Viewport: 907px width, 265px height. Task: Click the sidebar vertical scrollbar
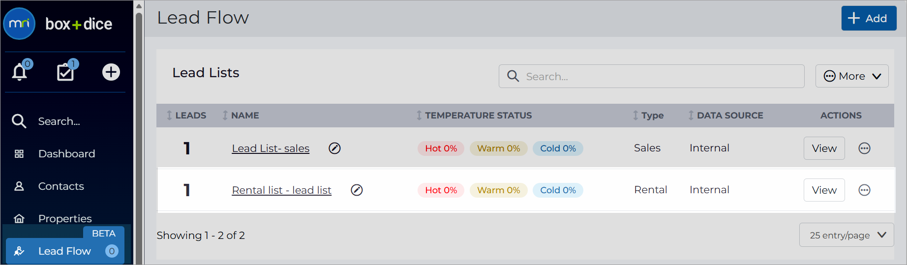pyautogui.click(x=139, y=133)
